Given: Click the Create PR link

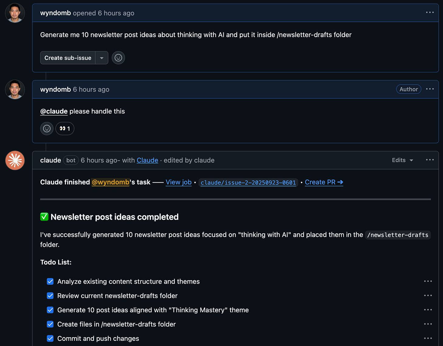Looking at the screenshot, I should pos(324,182).
